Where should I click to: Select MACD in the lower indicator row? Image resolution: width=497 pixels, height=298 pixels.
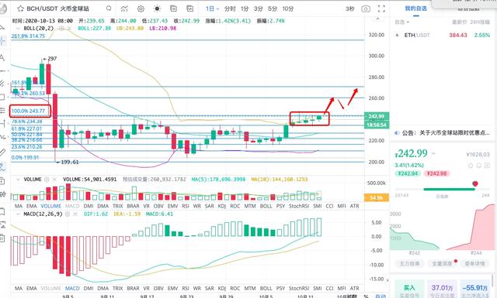(72, 288)
